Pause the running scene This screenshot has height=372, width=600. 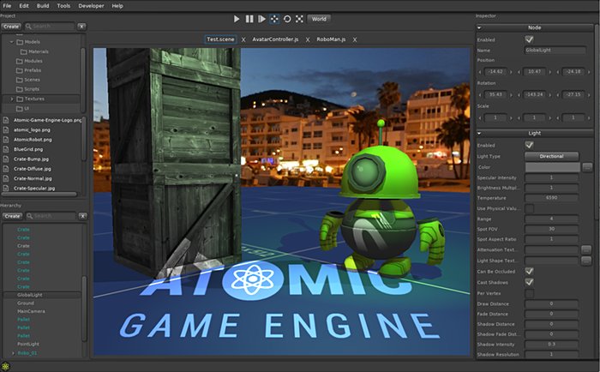(x=249, y=19)
